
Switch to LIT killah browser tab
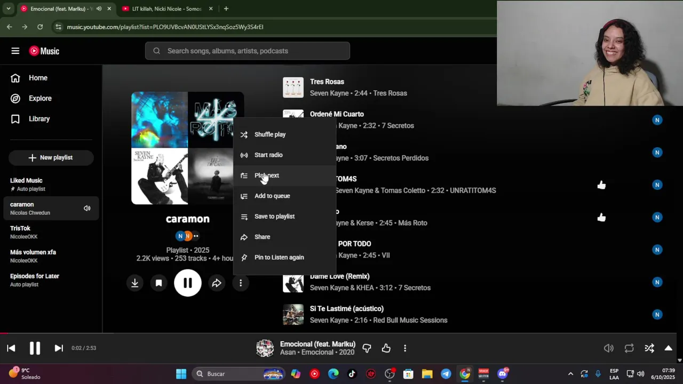pyautogui.click(x=167, y=9)
